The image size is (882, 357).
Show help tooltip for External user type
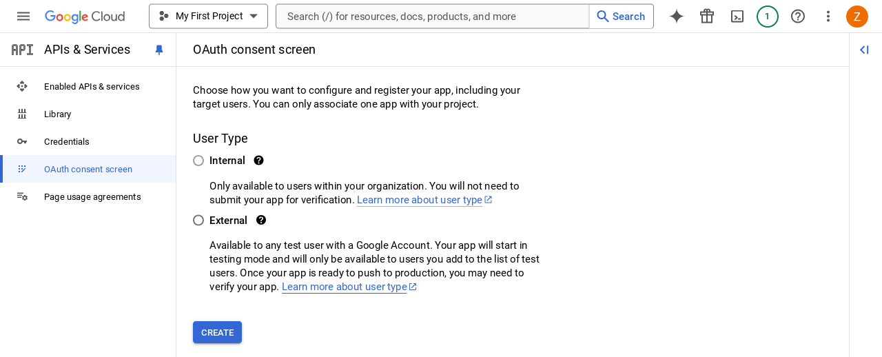click(261, 221)
